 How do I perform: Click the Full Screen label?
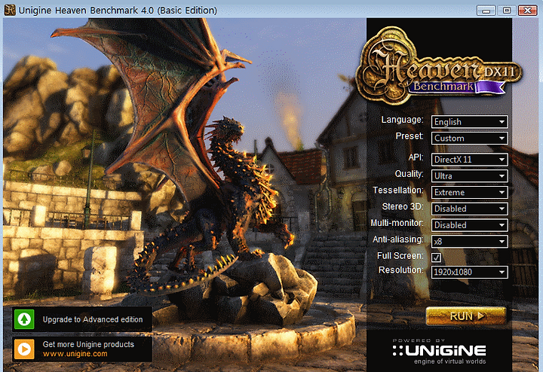click(x=400, y=255)
